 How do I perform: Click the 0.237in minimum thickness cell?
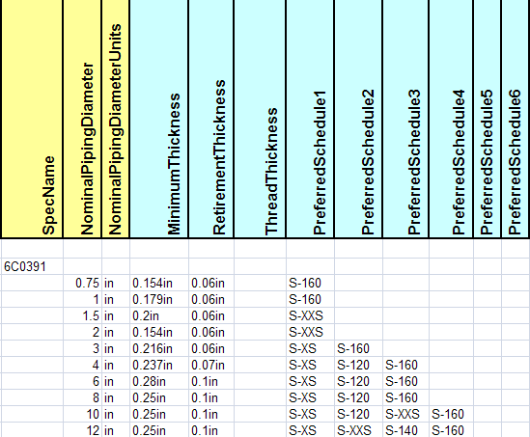pos(159,365)
